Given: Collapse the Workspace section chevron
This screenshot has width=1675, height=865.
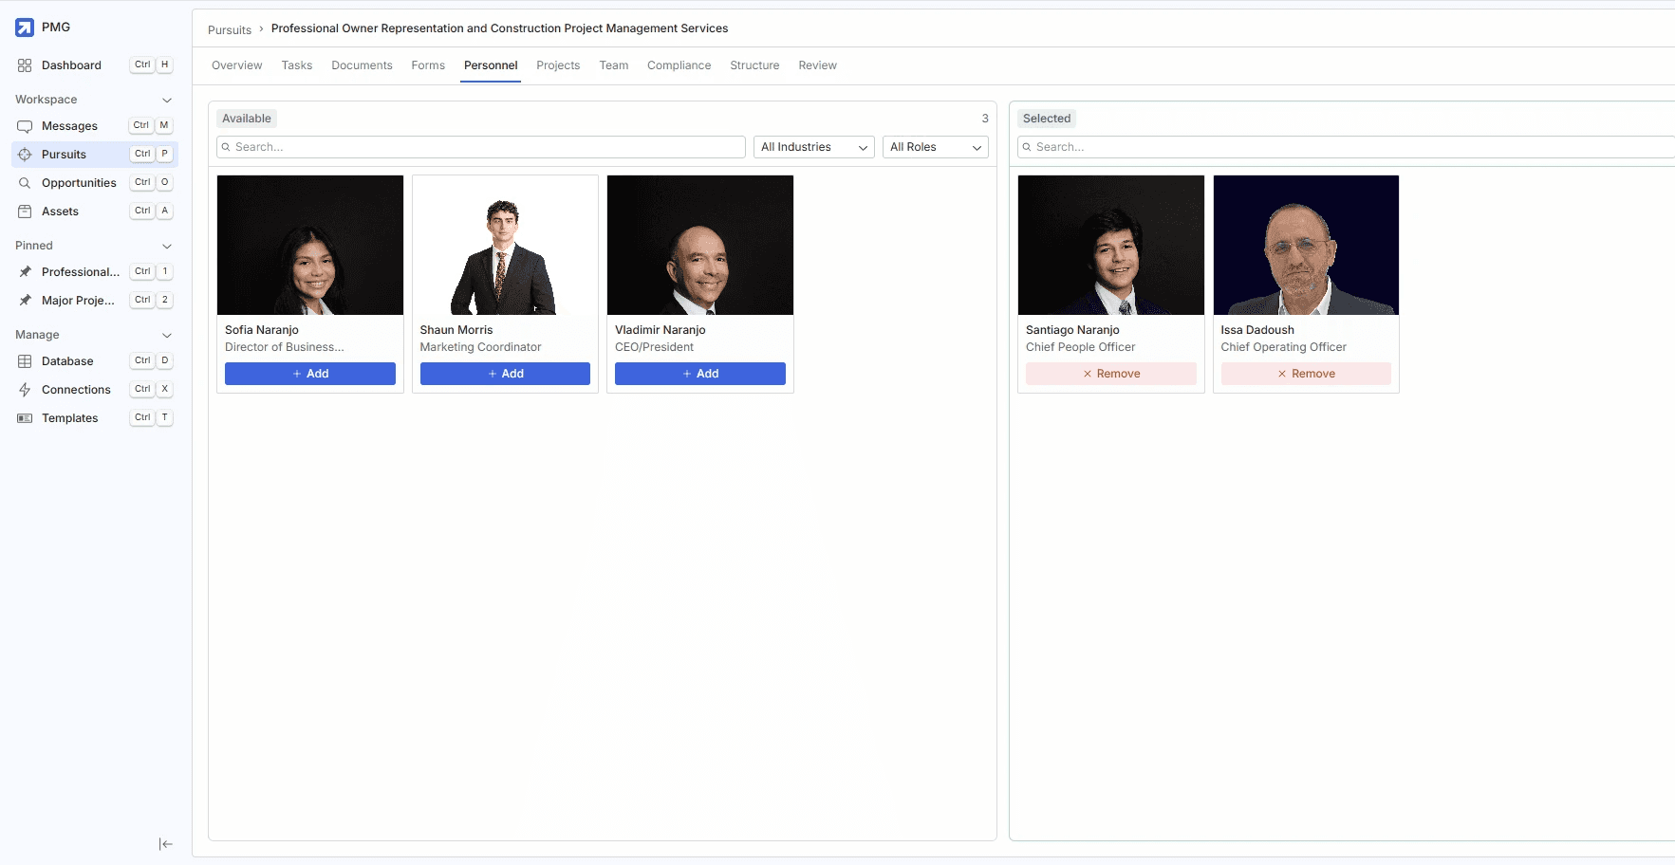Looking at the screenshot, I should tap(167, 100).
